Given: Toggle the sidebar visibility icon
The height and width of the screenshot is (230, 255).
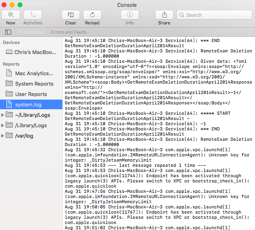Looking at the screenshot, I should (8, 32).
